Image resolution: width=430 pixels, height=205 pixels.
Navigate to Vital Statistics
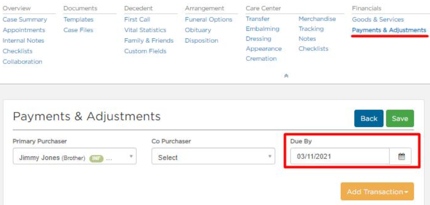coord(145,30)
